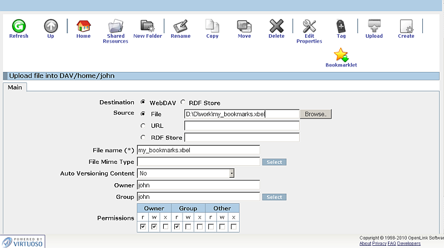This screenshot has height=248, width=444.
Task: Click Select button beside Group field
Action: tap(274, 197)
